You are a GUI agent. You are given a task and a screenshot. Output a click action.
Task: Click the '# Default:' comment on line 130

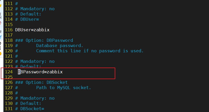(28, 104)
